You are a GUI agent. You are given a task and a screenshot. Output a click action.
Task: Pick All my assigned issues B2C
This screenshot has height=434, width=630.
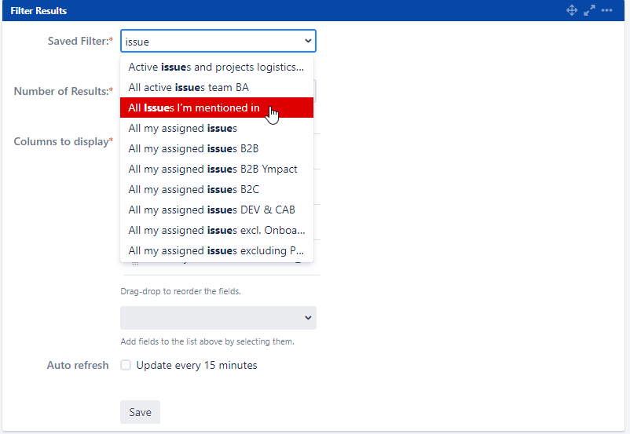click(217, 189)
